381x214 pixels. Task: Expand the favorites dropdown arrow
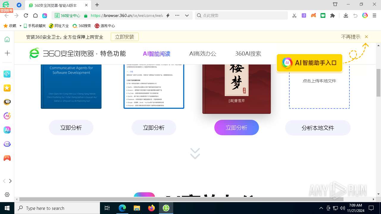coord(20,26)
